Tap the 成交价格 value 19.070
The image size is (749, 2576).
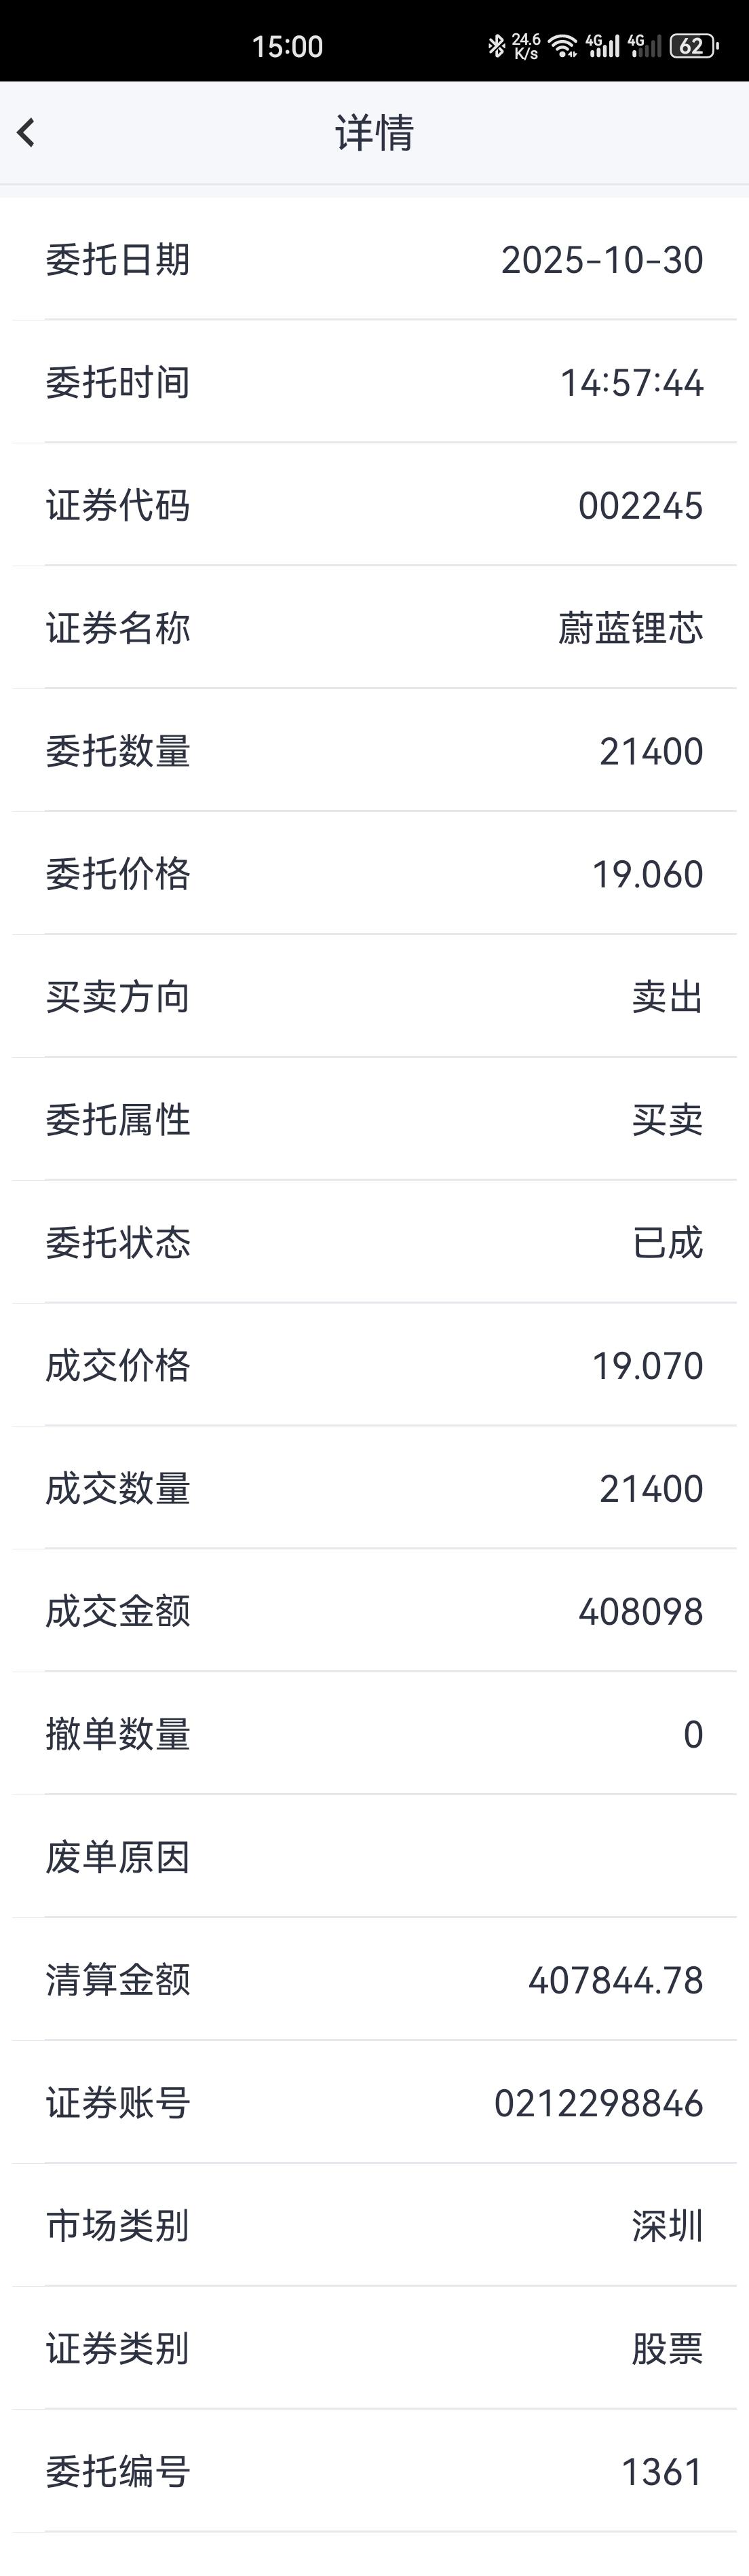647,1366
